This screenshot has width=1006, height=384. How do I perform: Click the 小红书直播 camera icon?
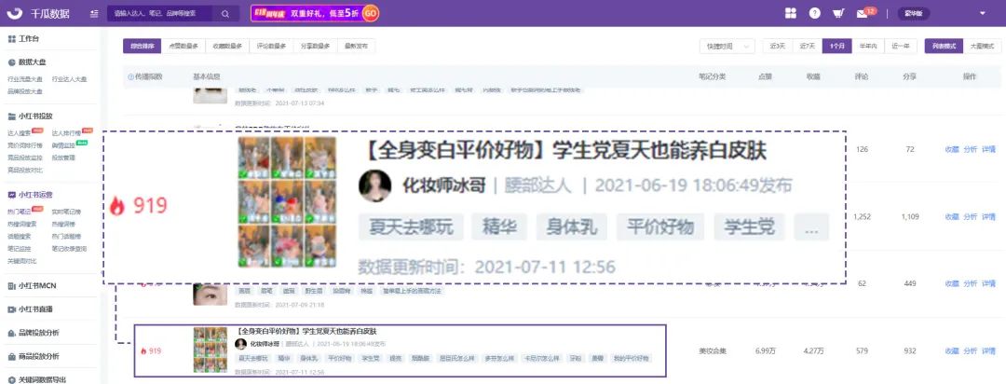point(11,309)
